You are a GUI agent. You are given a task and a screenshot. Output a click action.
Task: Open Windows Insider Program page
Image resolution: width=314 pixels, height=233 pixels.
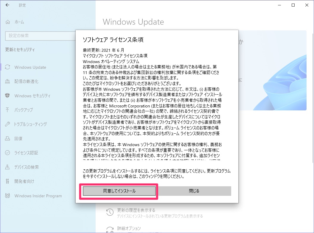click(x=38, y=196)
